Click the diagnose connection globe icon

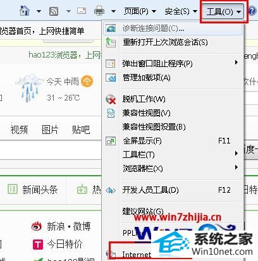[x=111, y=28]
